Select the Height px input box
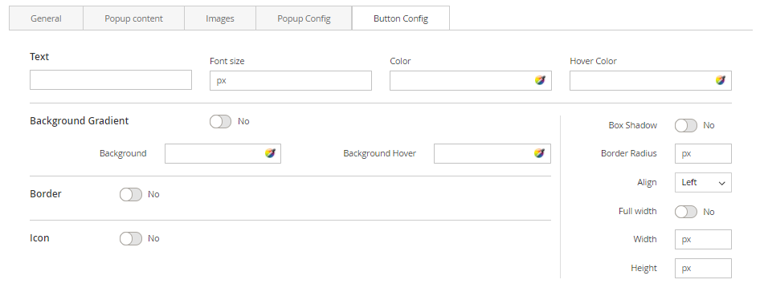This screenshot has width=764, height=308. pyautogui.click(x=703, y=268)
